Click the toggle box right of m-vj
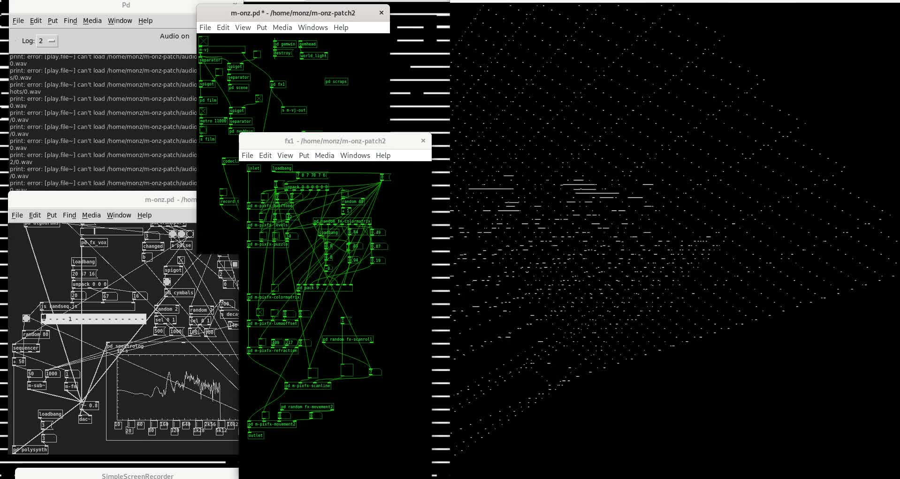 (x=257, y=55)
